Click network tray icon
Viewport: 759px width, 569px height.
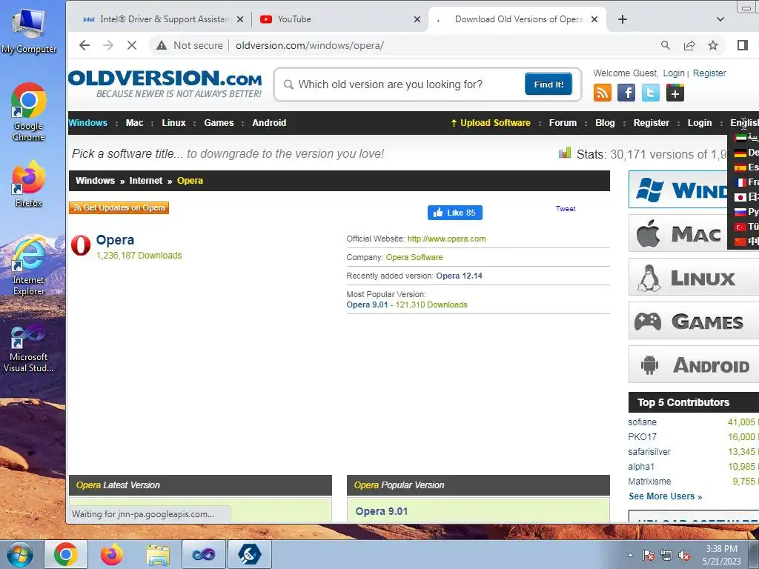[666, 556]
